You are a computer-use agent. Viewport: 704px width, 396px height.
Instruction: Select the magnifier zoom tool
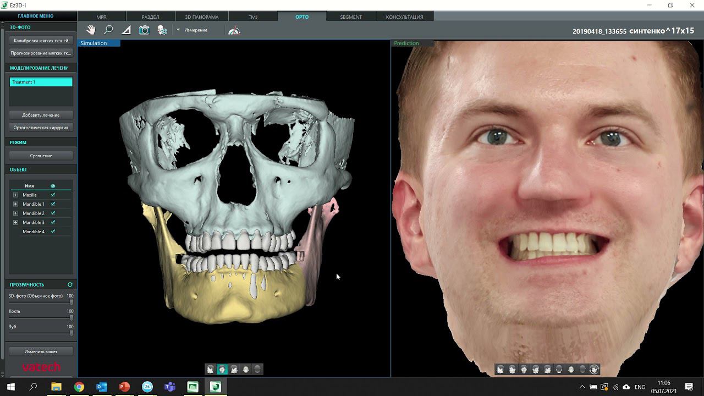(x=108, y=30)
